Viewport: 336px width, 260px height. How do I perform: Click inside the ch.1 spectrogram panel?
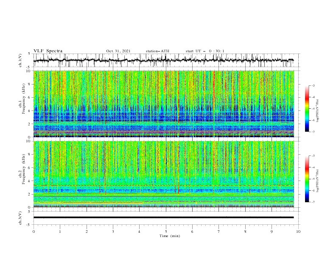[164, 104]
